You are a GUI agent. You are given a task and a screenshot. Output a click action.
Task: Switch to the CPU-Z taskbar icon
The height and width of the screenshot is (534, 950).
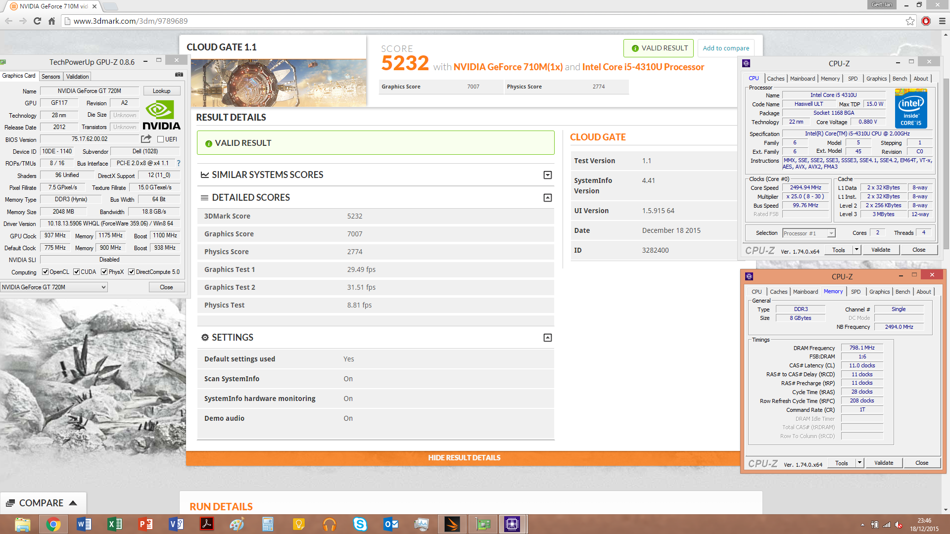click(x=512, y=524)
